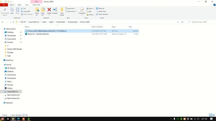Go back with the Back arrow

3,22
